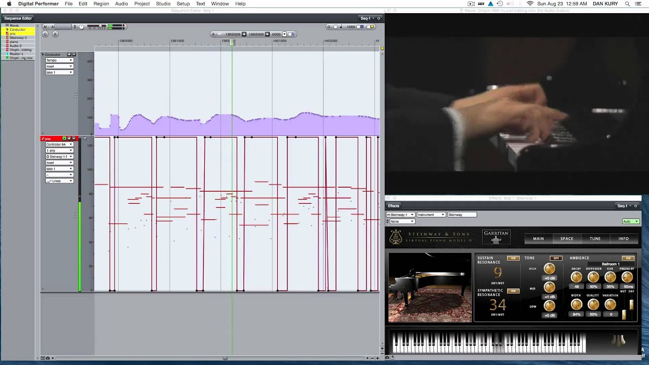Image resolution: width=649 pixels, height=365 pixels.
Task: Click the right arrow beside selection end time
Action: click(x=267, y=34)
